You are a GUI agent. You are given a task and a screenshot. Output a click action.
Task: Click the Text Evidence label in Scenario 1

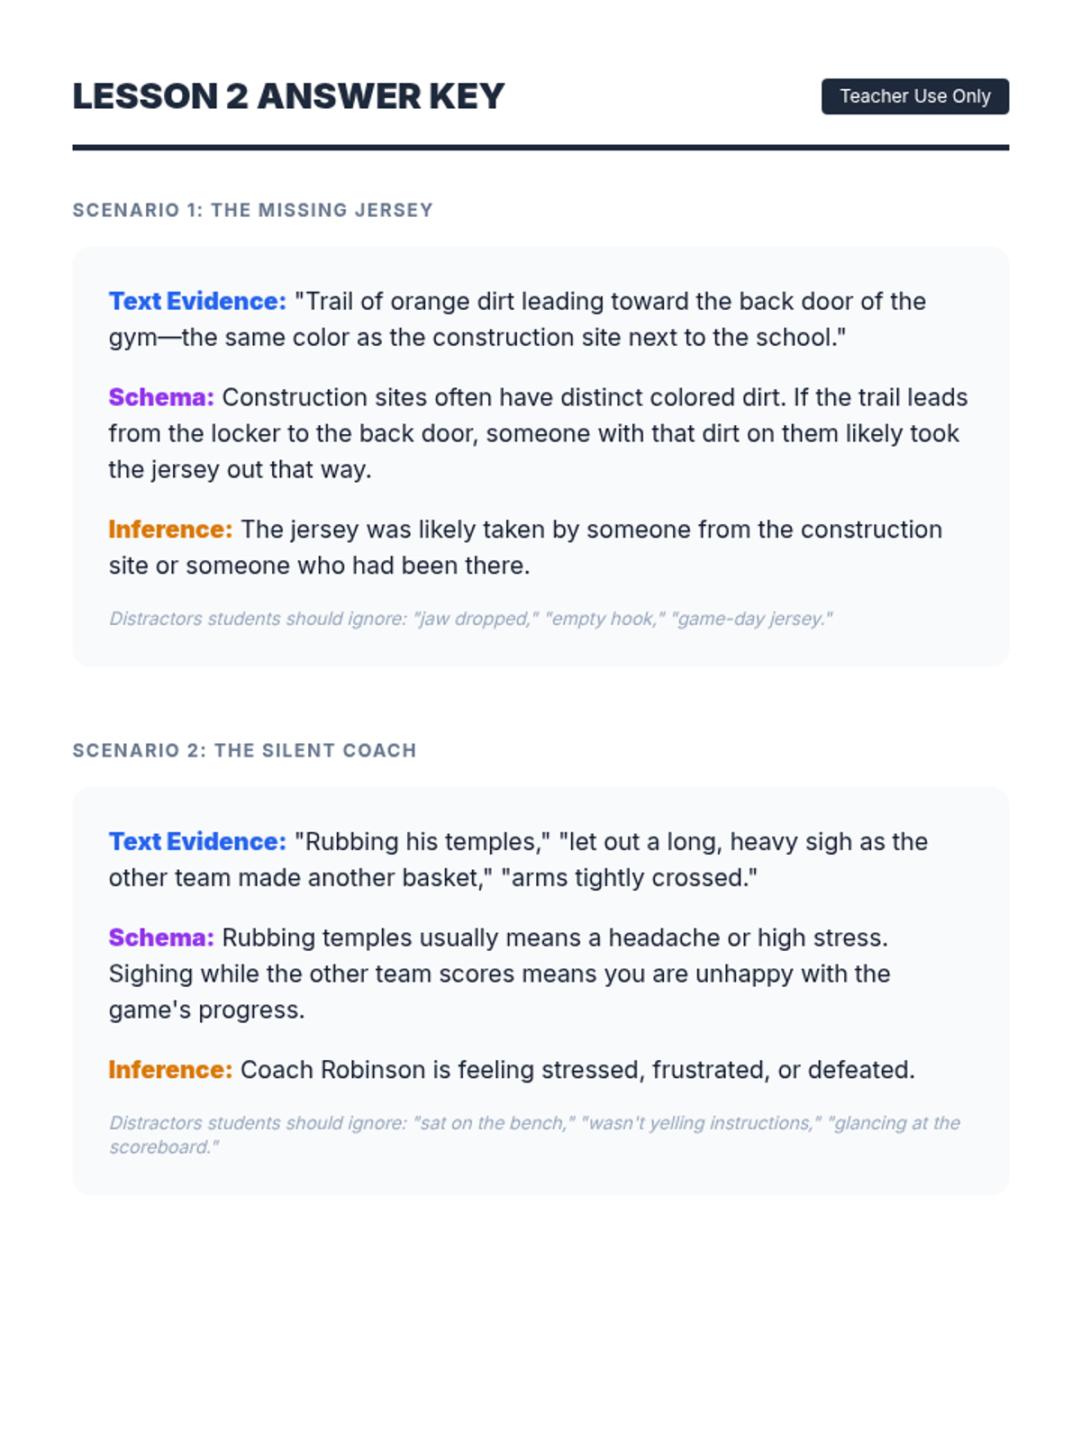pyautogui.click(x=197, y=301)
